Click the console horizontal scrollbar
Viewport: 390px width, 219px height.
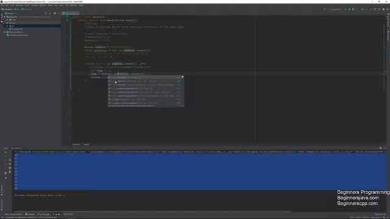pos(152,212)
